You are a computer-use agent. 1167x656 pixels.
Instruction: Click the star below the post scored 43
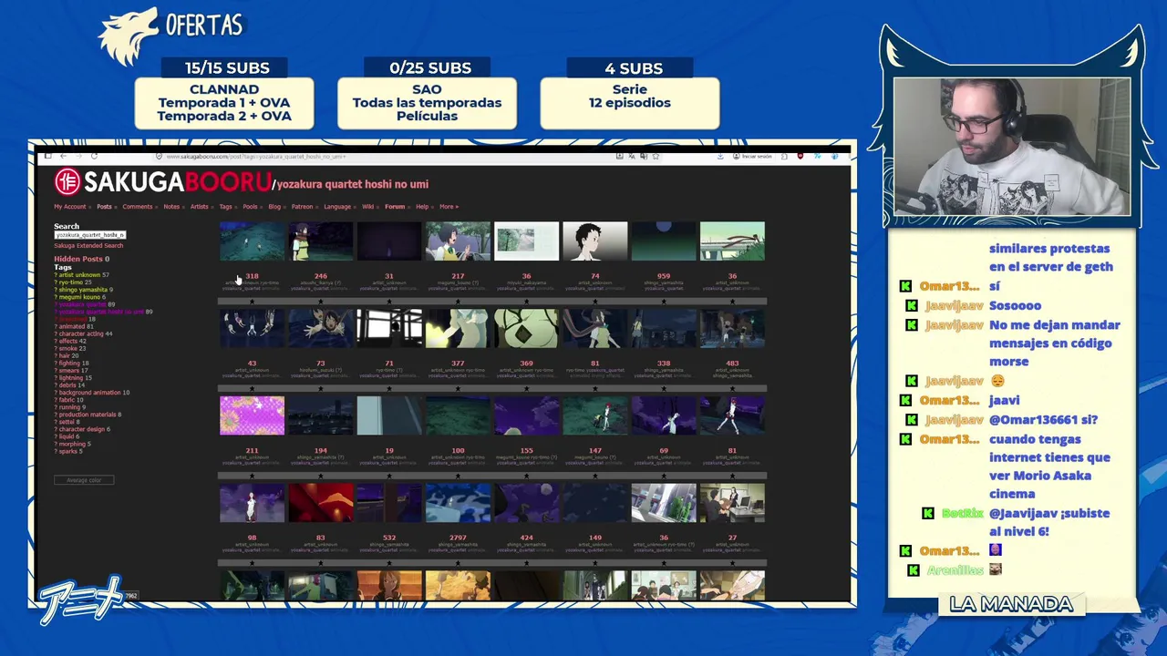click(252, 388)
